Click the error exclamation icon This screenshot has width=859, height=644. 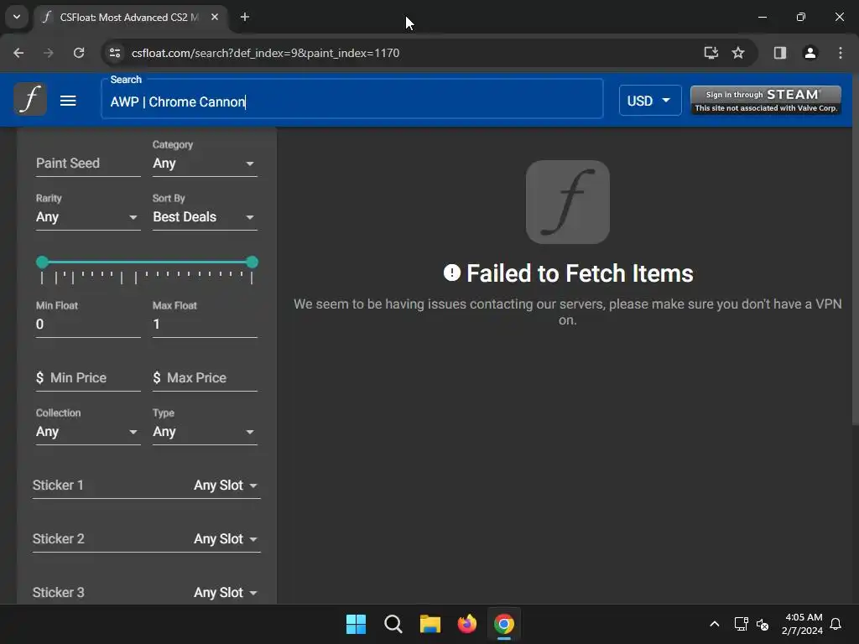(x=452, y=273)
